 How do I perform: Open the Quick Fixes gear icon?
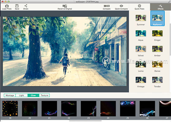[139, 6]
